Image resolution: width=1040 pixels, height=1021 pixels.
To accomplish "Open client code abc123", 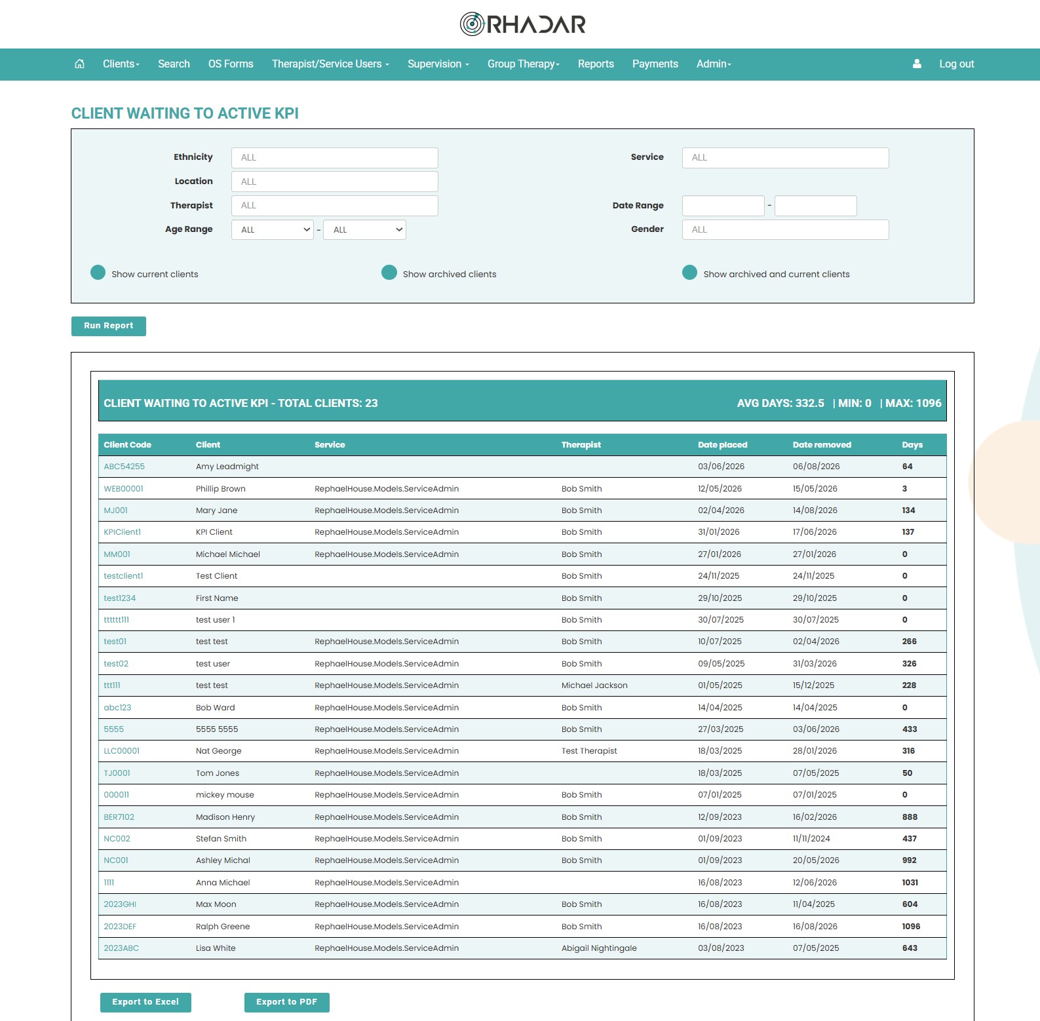I will (117, 707).
